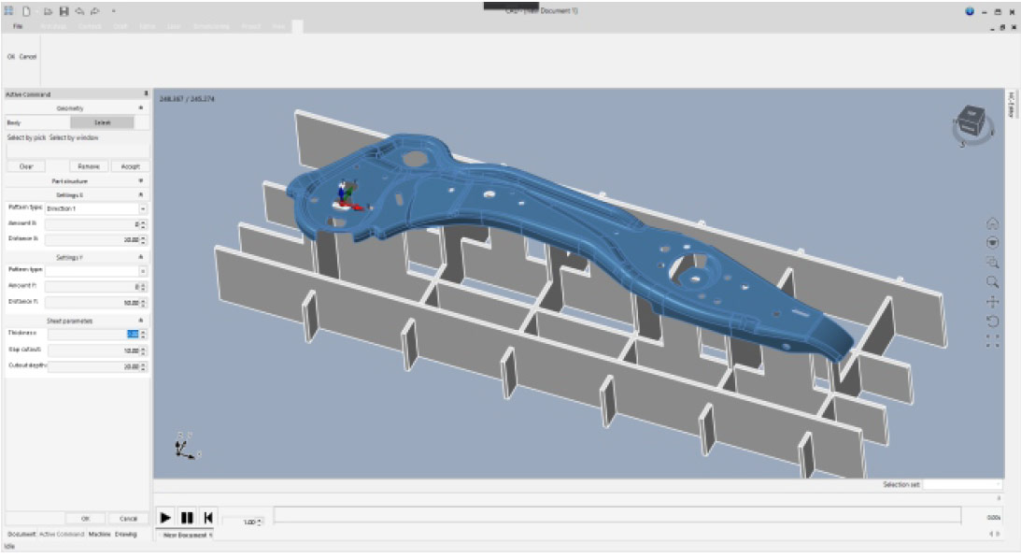Image resolution: width=1021 pixels, height=558 pixels.
Task: Enable Select by pick mode
Action: tap(29, 137)
